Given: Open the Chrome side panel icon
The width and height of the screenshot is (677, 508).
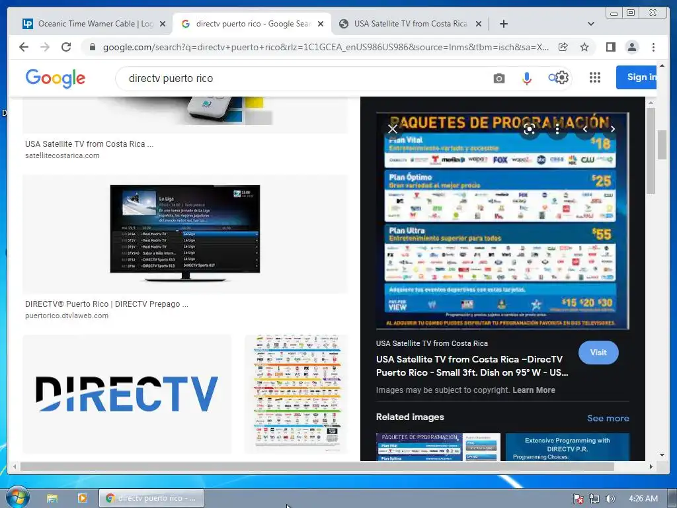Looking at the screenshot, I should click(610, 47).
